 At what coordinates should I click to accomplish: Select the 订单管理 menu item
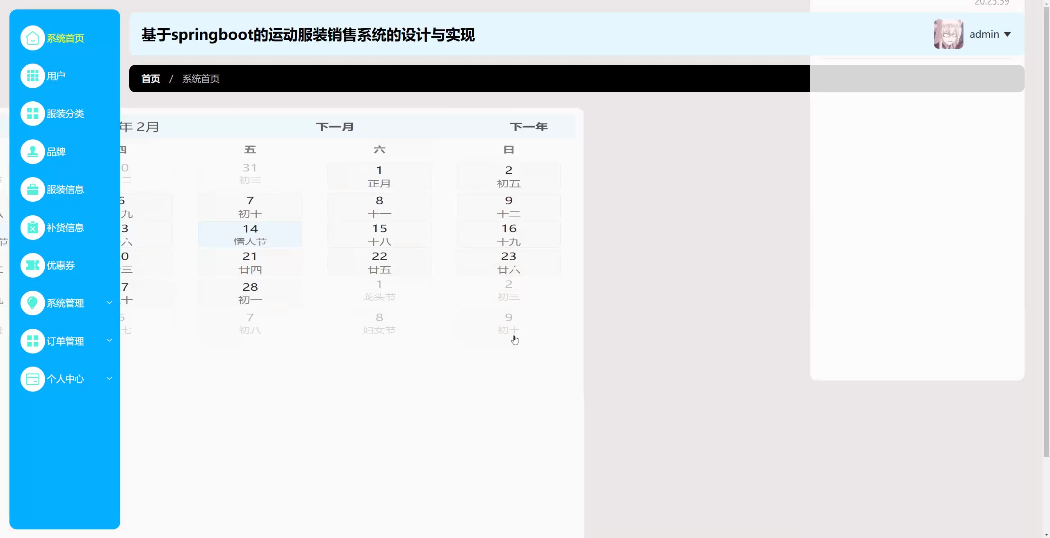coord(65,341)
